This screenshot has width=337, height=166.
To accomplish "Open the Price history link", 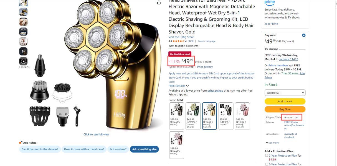I will [205, 67].
